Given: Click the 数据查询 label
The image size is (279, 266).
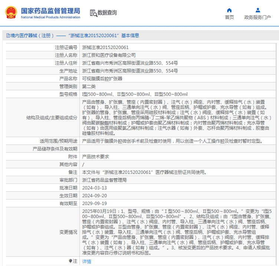Looking at the screenshot, I should pos(107,13).
